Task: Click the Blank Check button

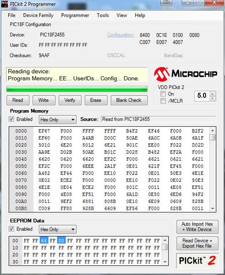Action: tap(129, 100)
